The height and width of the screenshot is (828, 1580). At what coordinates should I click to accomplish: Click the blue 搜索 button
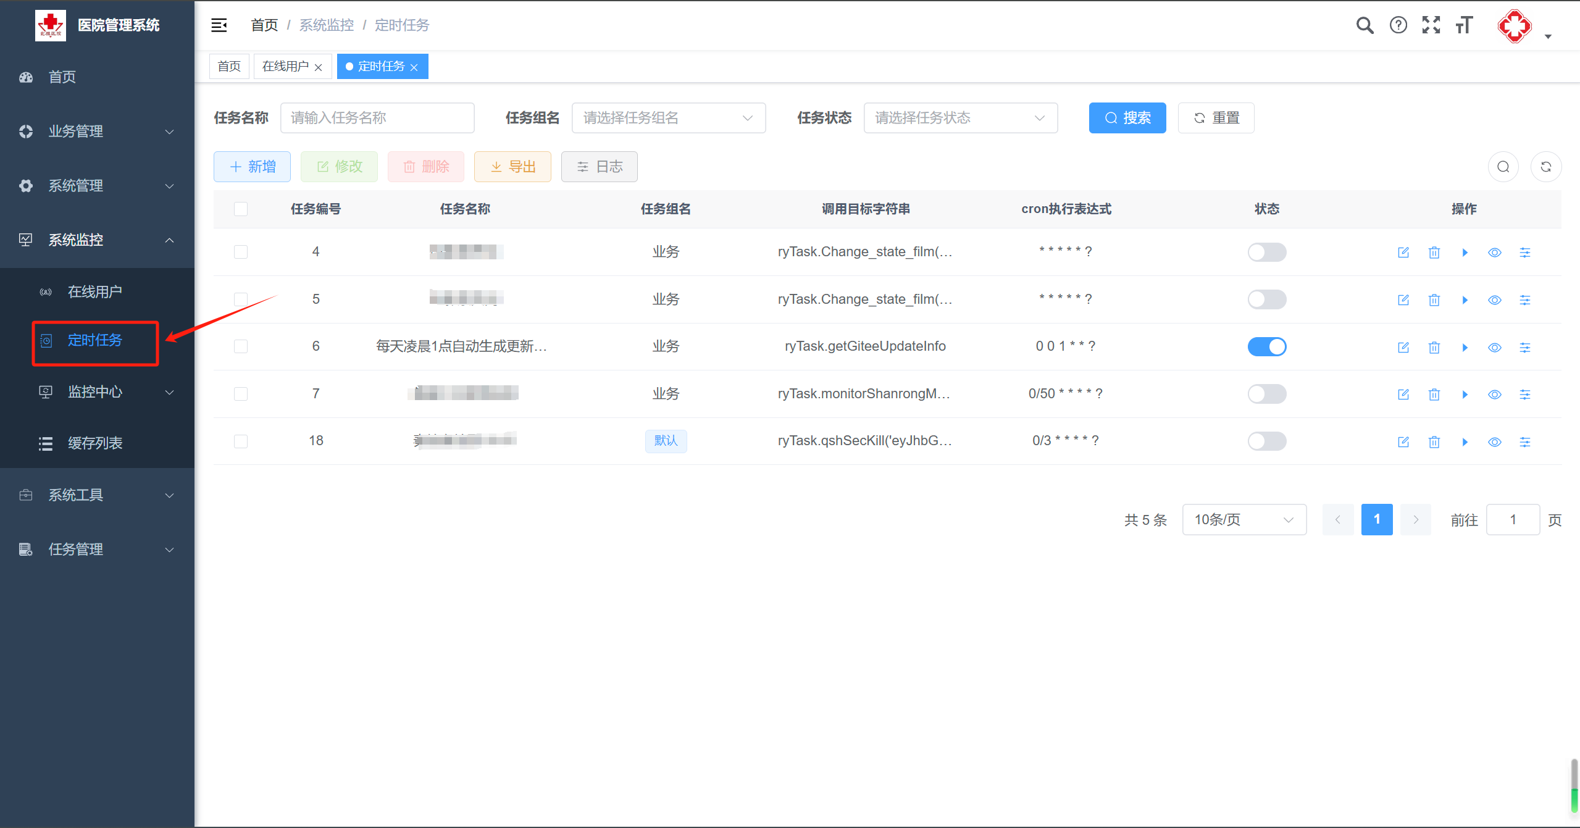(1127, 118)
